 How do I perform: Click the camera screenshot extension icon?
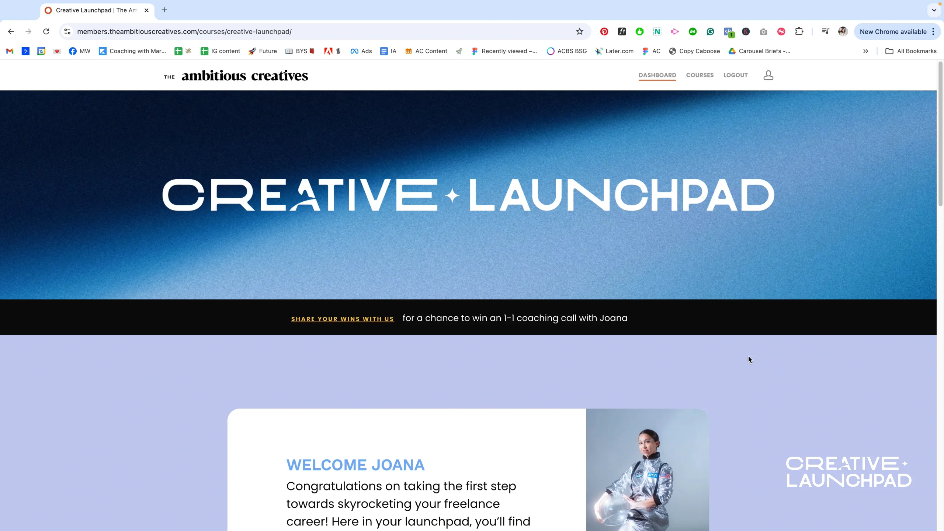[763, 32]
